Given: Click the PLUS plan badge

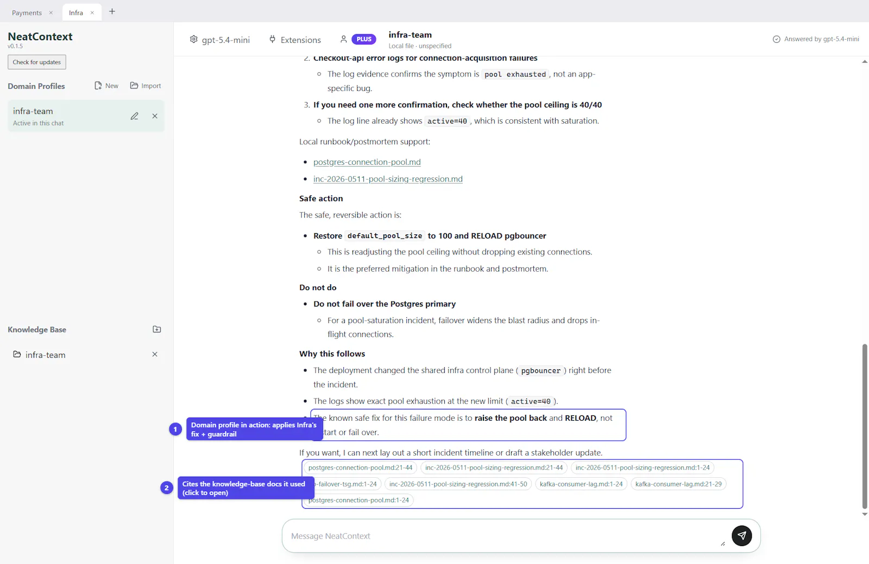Looking at the screenshot, I should point(364,39).
